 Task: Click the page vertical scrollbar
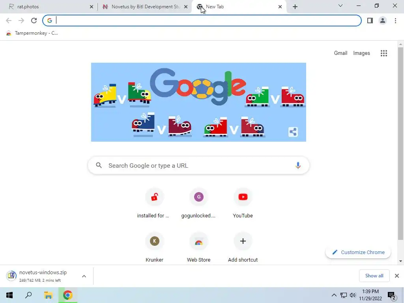[x=400, y=144]
